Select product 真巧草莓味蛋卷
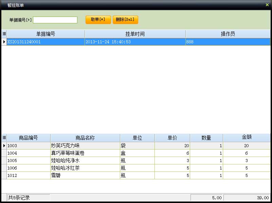 85,153
